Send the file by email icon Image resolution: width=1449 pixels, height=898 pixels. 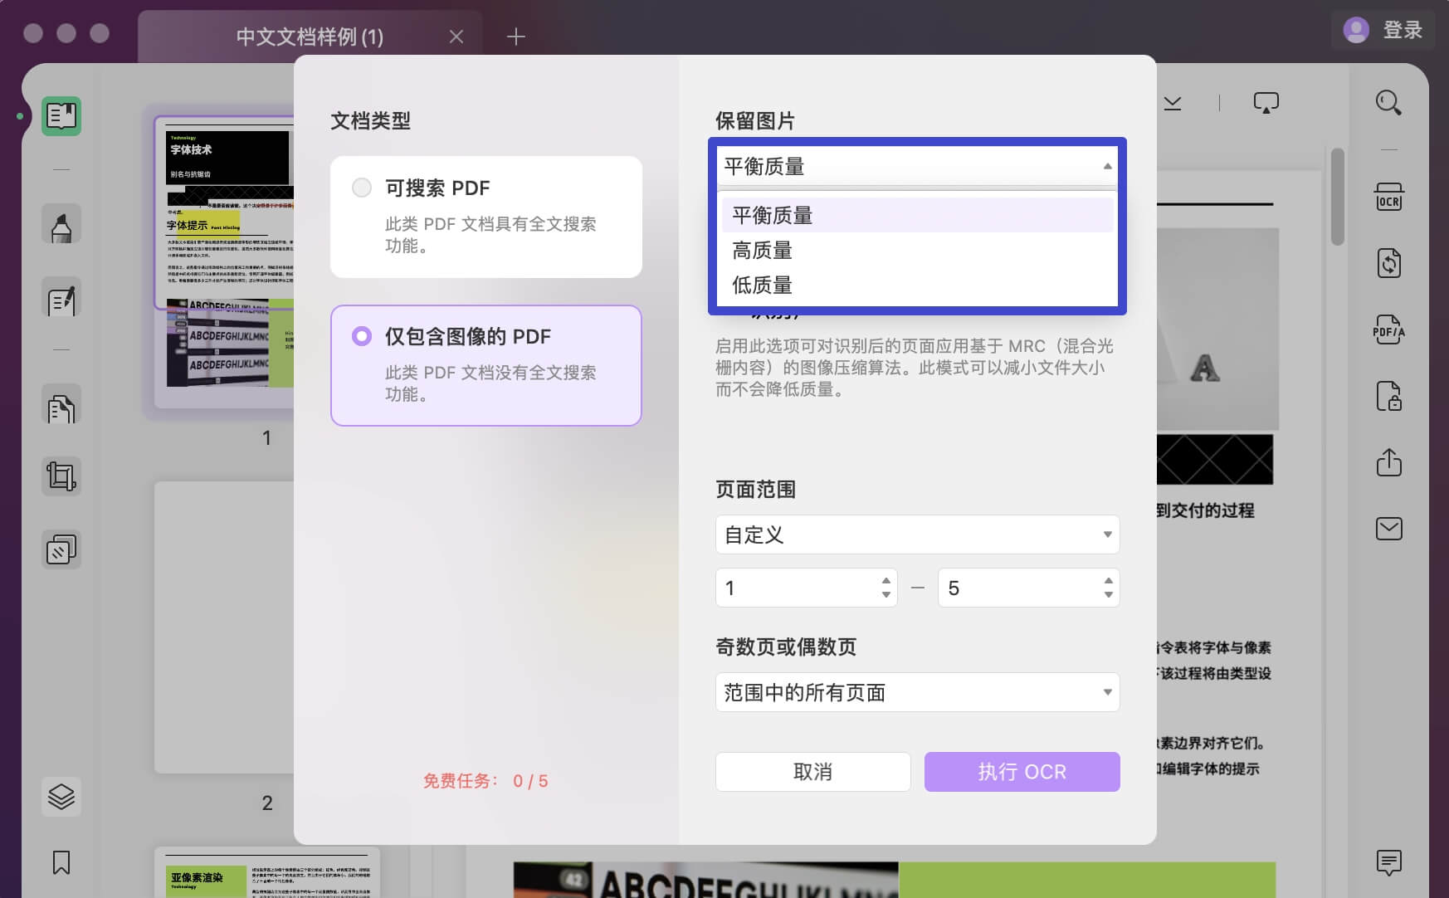click(1388, 529)
